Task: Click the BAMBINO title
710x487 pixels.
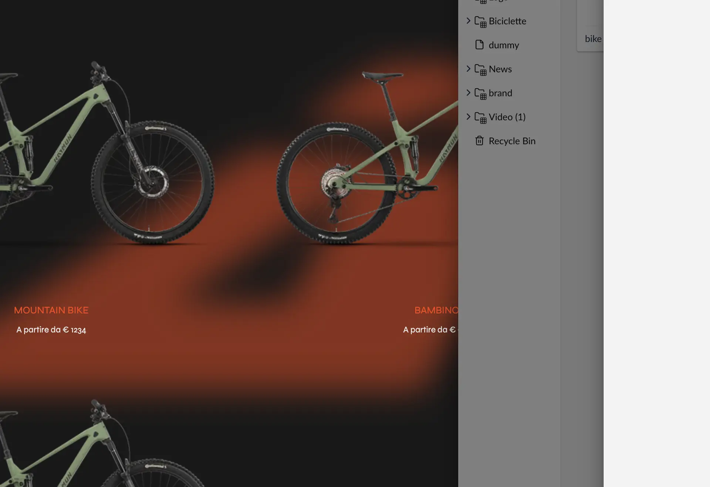Action: click(436, 310)
